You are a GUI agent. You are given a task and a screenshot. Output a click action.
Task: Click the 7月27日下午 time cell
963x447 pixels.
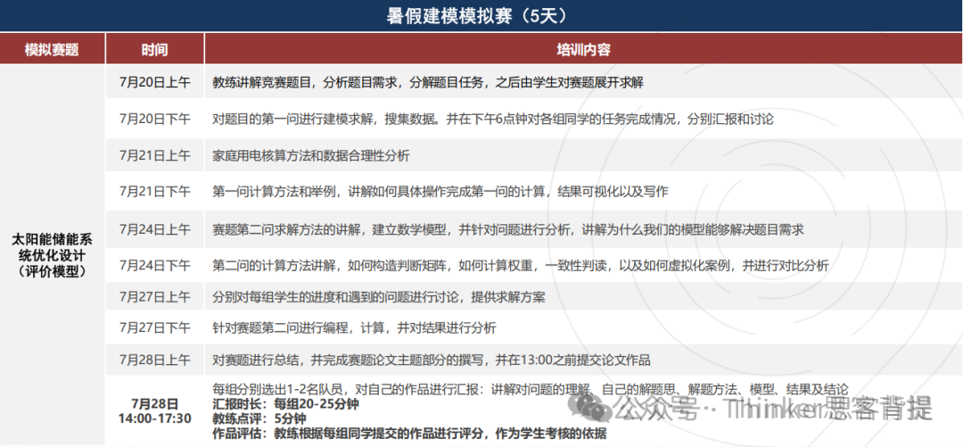(155, 328)
